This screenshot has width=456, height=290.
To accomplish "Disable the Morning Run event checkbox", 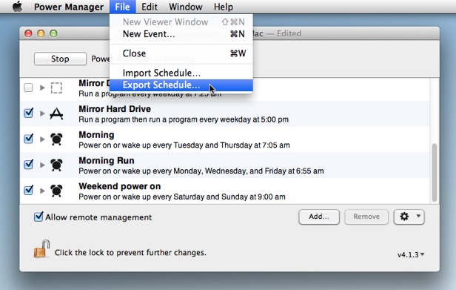I will coord(28,164).
